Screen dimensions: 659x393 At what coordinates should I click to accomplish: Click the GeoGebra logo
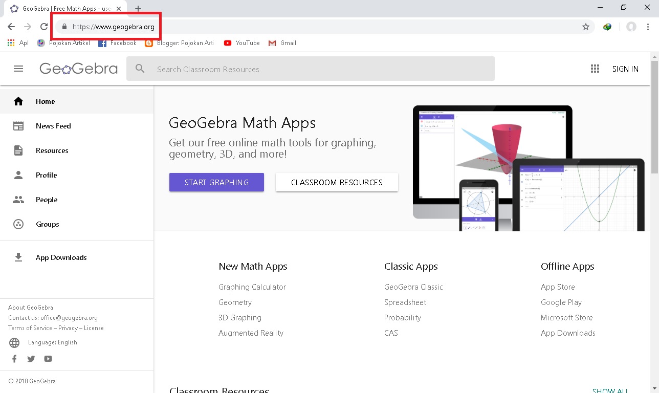pos(78,69)
